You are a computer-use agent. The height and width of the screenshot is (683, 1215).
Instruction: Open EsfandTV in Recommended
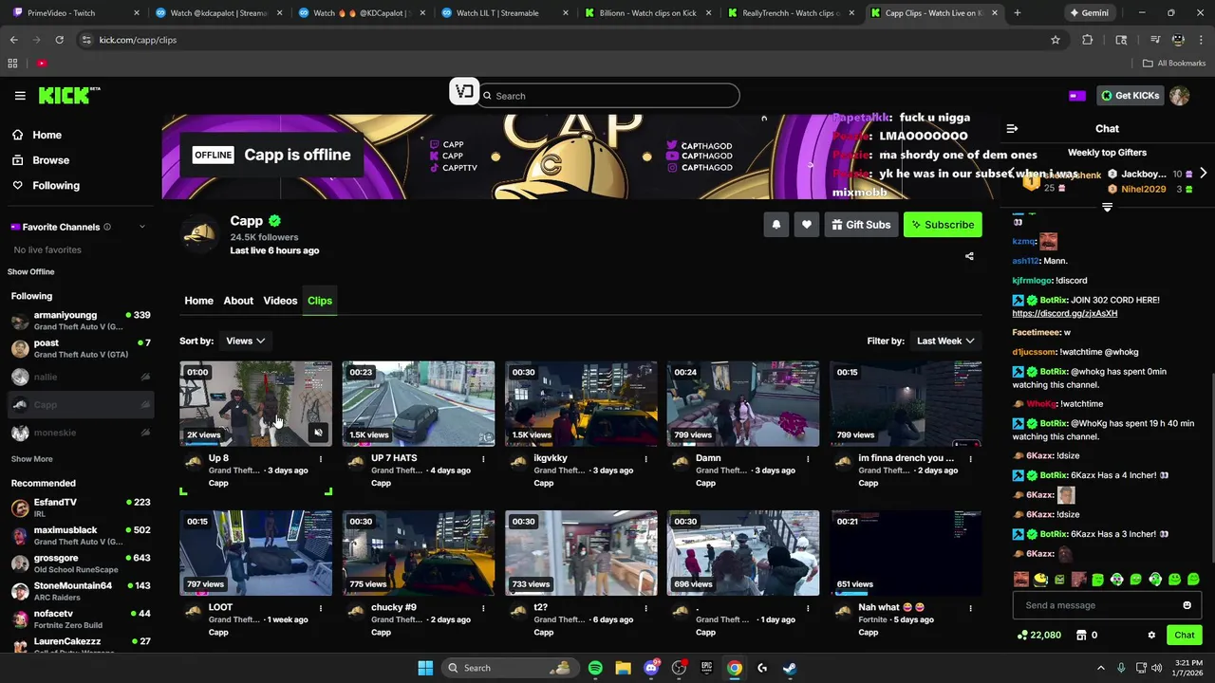[x=81, y=508]
